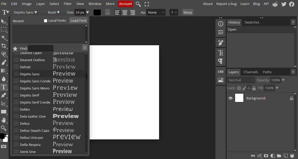
Task: Select the Move tool
Action: coord(4,21)
